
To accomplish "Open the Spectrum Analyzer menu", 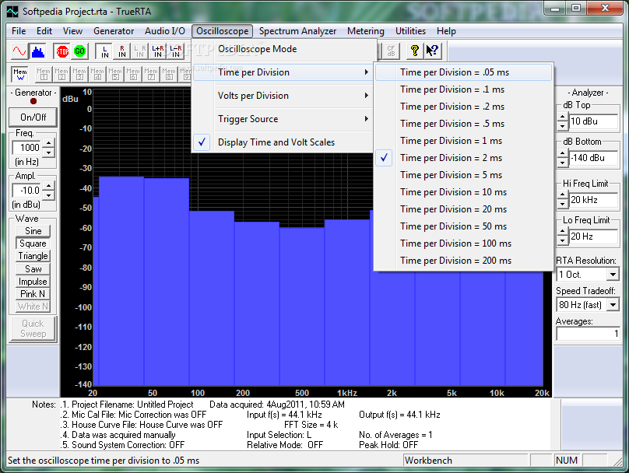I will click(x=297, y=31).
